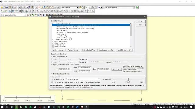Click the data source list scroll up arrow
This screenshot has height=109, width=195.
coord(131,23)
